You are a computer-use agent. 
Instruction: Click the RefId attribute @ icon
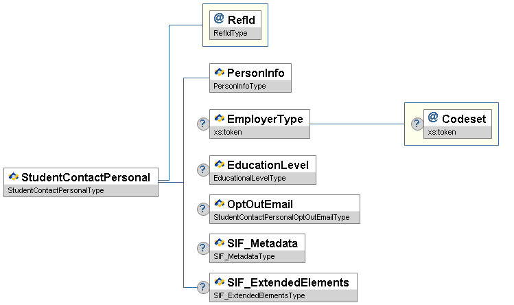(x=219, y=19)
